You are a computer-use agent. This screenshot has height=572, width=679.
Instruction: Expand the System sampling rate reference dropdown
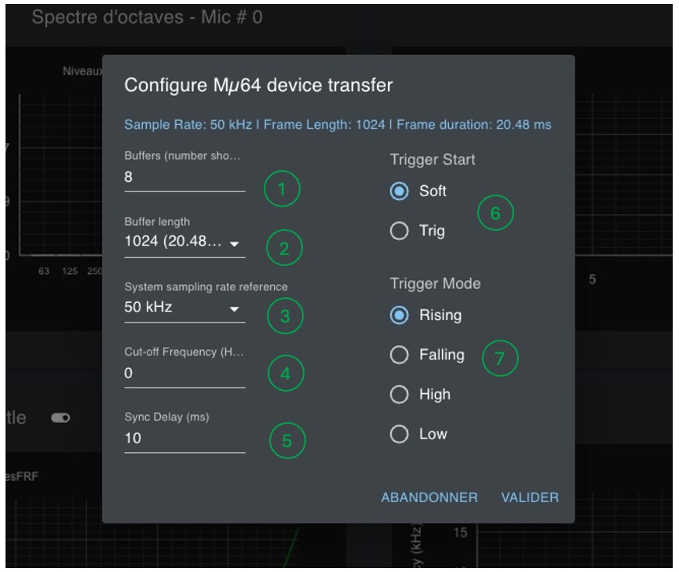tap(184, 308)
